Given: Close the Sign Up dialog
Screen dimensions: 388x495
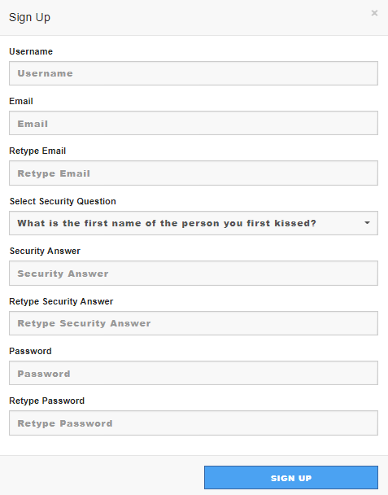Looking at the screenshot, I should 374,13.
